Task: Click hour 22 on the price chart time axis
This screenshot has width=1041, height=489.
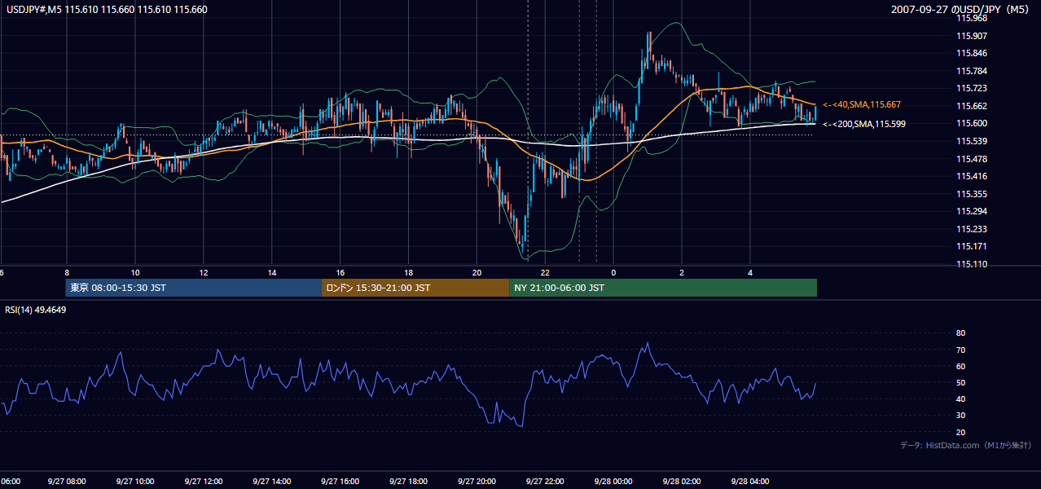Action: coord(546,272)
